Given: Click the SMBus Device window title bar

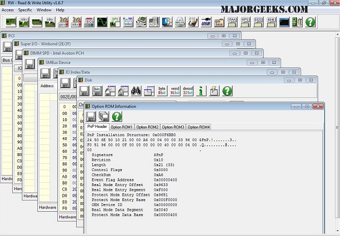Looking at the screenshot, I should click(146, 62).
